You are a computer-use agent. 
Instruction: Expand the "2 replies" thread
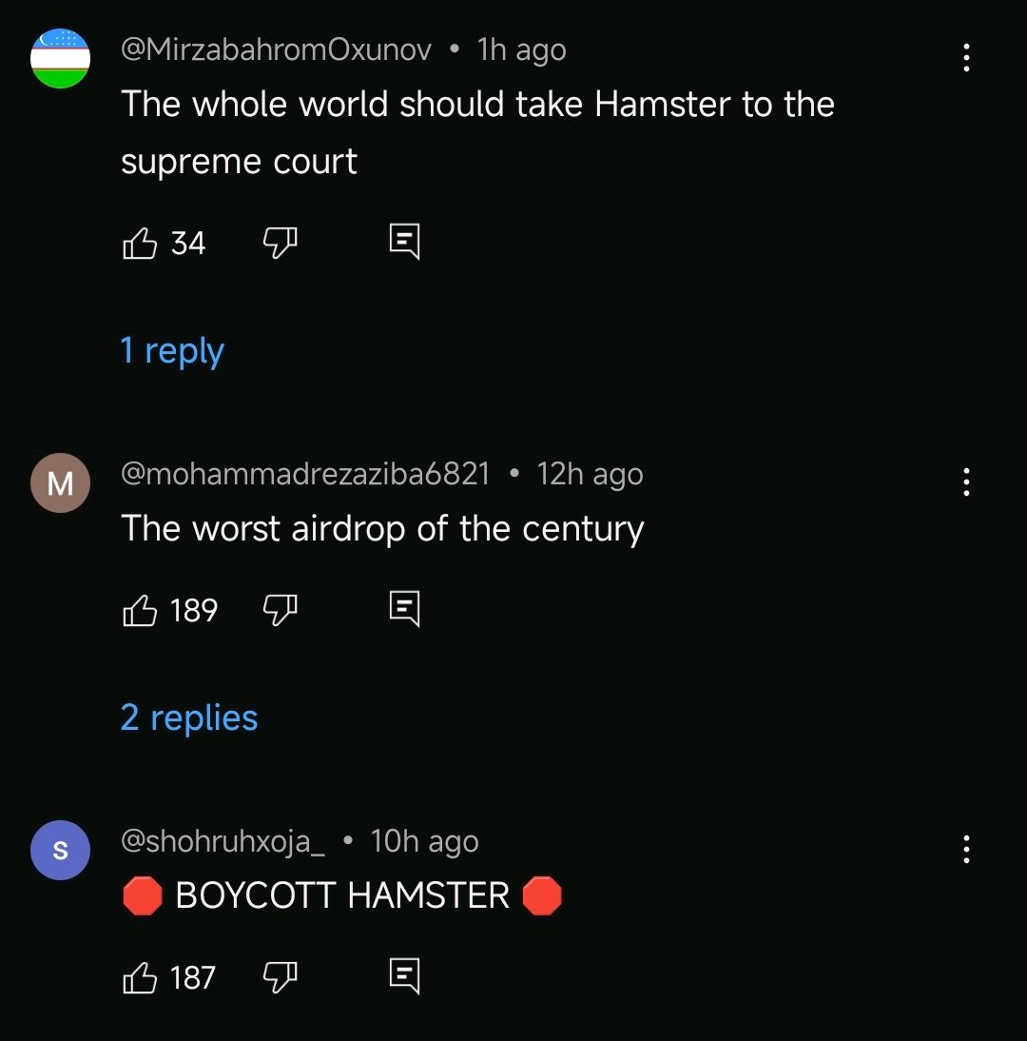click(189, 718)
